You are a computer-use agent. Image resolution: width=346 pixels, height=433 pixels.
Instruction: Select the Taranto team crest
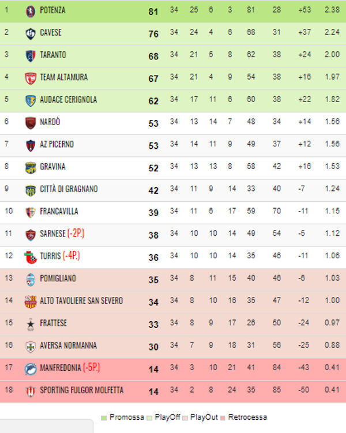pyautogui.click(x=31, y=55)
